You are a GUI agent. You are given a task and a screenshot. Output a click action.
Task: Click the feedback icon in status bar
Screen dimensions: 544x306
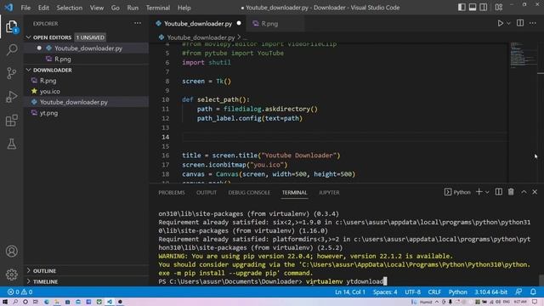coord(518,292)
